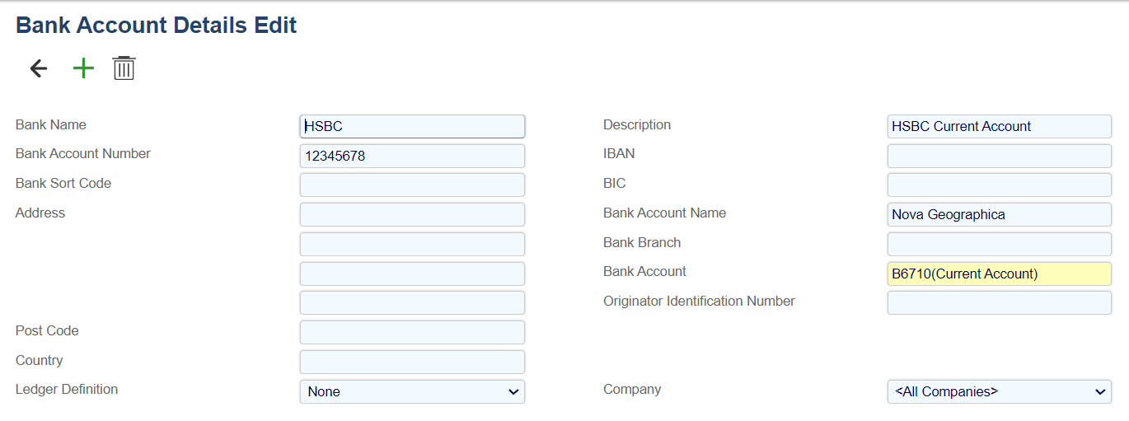Click the Bank Name field
Image resolution: width=1129 pixels, height=421 pixels.
point(412,126)
